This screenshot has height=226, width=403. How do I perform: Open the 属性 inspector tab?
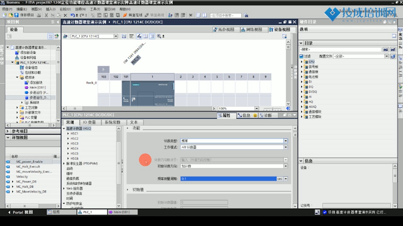(x=226, y=115)
